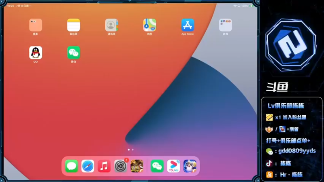The width and height of the screenshot is (324, 182).
Task: Click the rocket gift icon
Action: 282,129
